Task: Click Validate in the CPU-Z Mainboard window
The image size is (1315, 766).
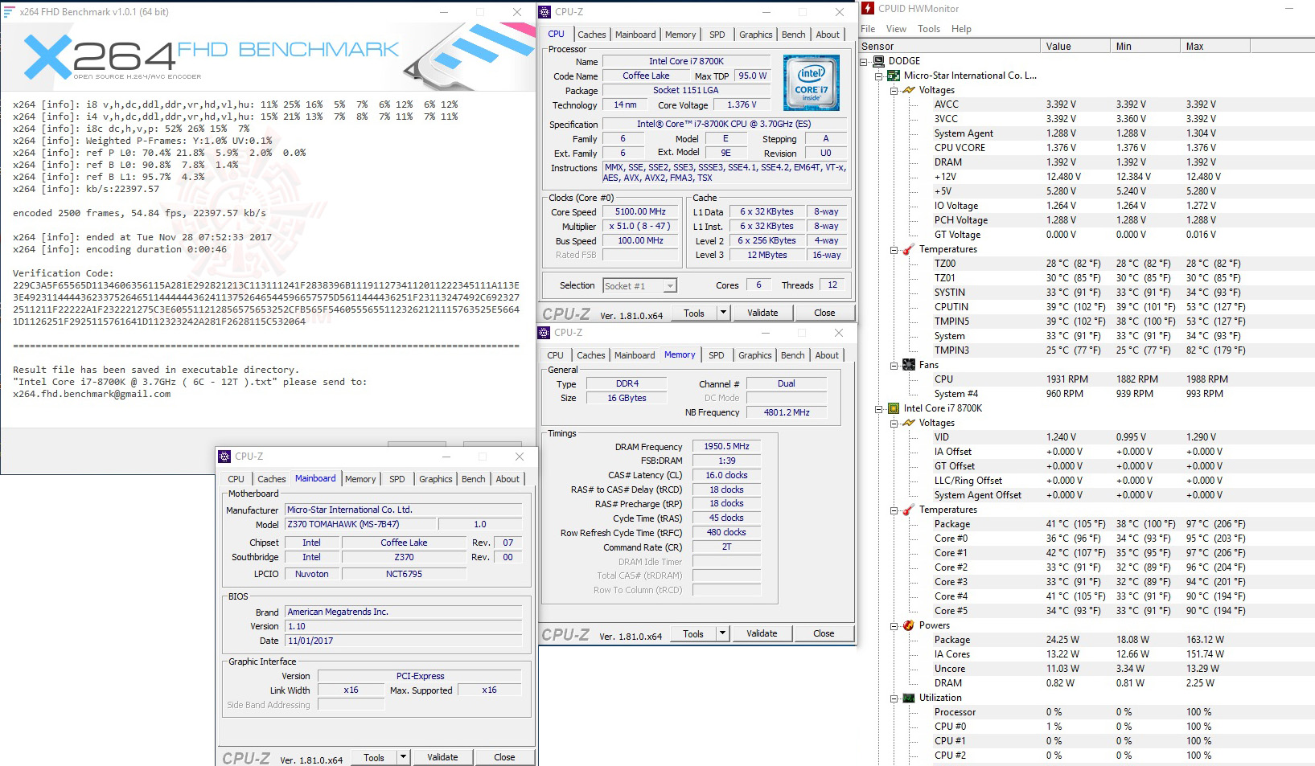Action: pos(442,757)
